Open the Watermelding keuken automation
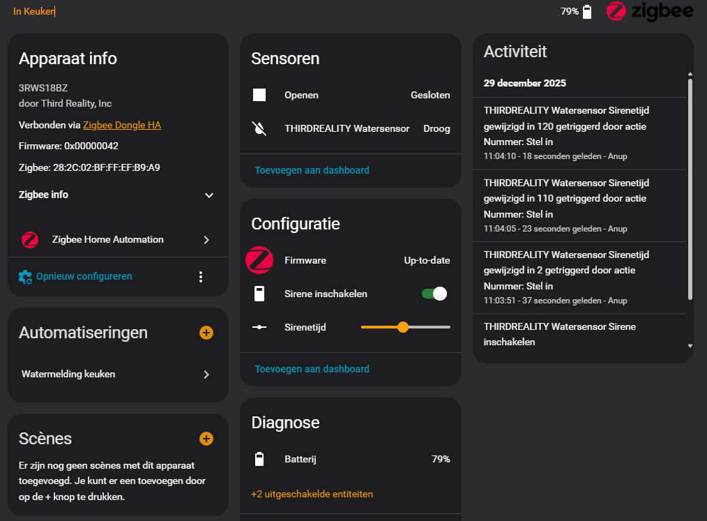Screen dimensions: 707x521 click(x=116, y=375)
